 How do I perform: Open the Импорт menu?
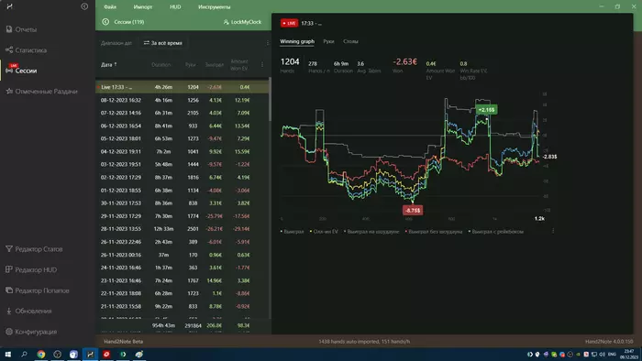click(x=143, y=6)
